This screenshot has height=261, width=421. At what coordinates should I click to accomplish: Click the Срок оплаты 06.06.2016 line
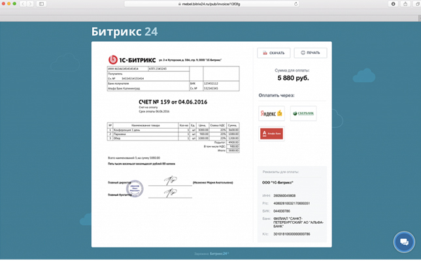click(154, 112)
